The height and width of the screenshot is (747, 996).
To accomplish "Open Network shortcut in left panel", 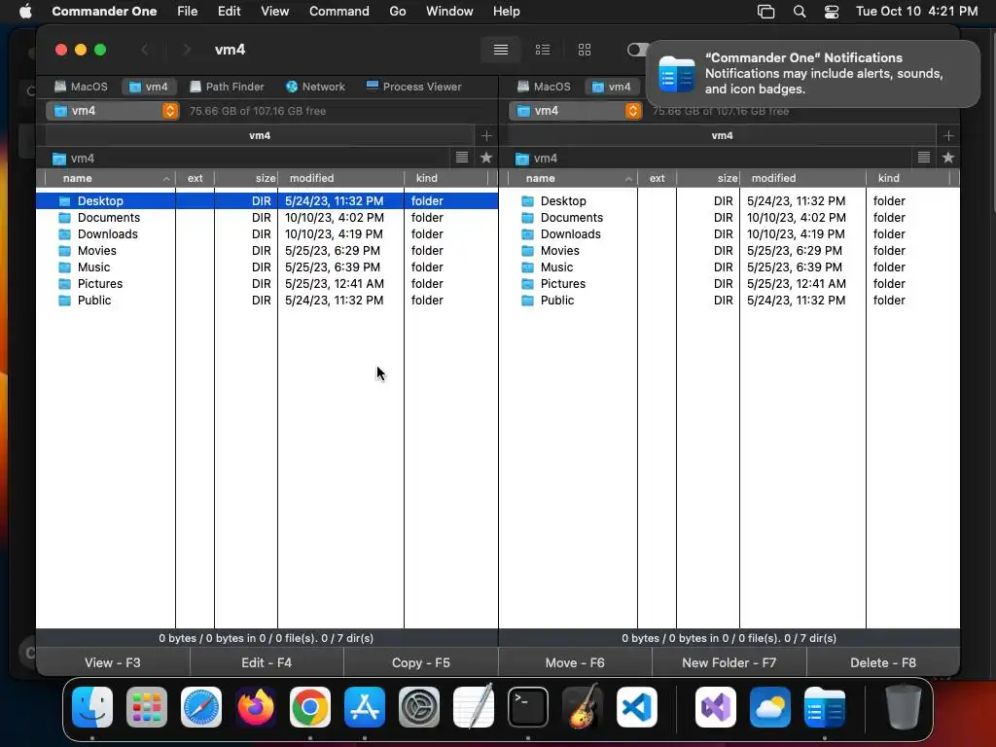I will (x=315, y=87).
